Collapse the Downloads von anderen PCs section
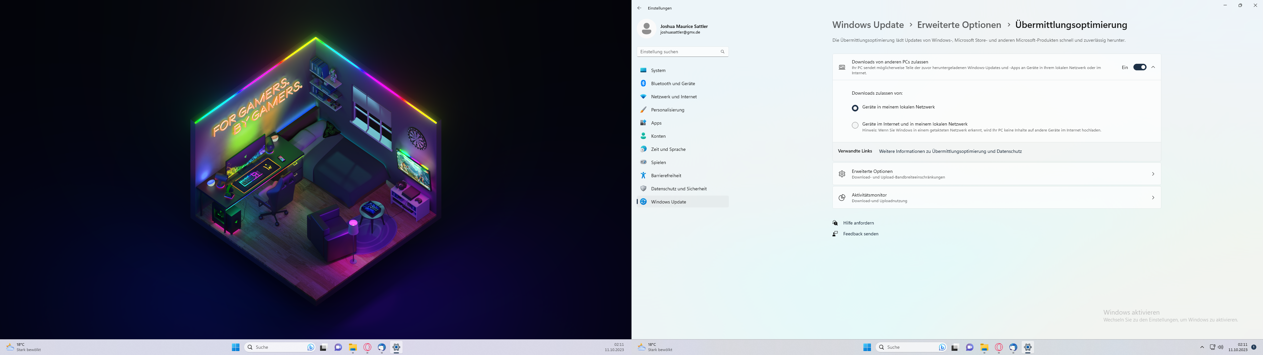 click(x=1153, y=67)
